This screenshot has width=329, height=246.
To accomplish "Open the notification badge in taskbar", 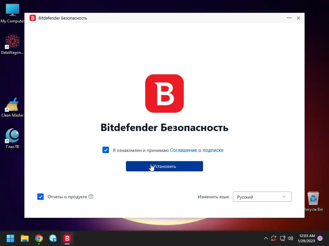I will [x=320, y=238].
